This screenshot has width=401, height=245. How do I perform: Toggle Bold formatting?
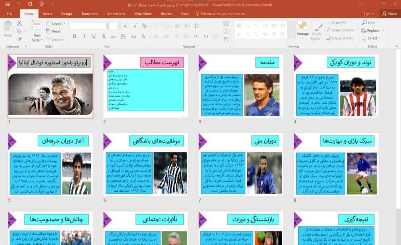tap(75, 36)
